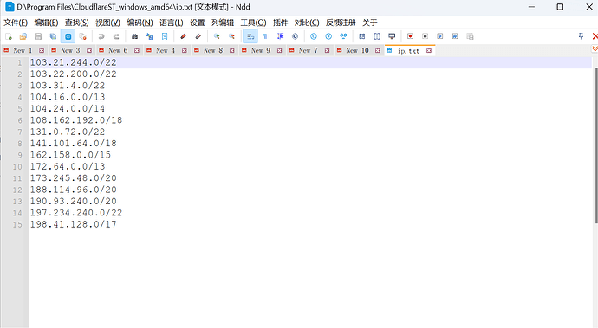
Task: Open the 列编辑 menu
Action: coord(223,23)
